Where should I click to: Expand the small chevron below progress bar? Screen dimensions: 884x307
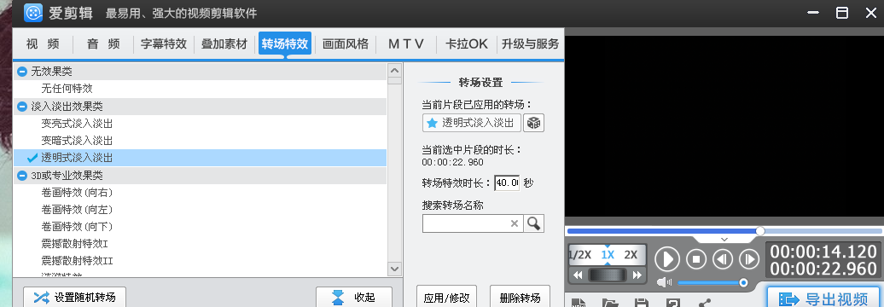(724, 240)
